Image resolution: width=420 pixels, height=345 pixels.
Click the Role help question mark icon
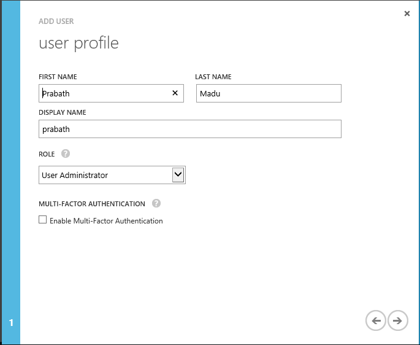(66, 153)
